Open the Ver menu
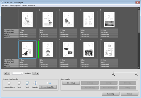 tap(24, 5)
